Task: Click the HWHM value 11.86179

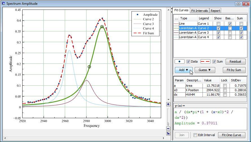Action: pos(211,95)
